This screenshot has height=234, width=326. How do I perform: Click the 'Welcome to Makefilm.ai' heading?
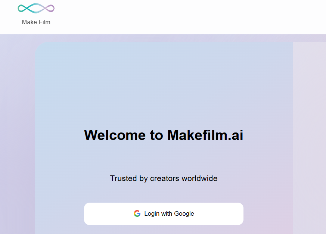(164, 135)
